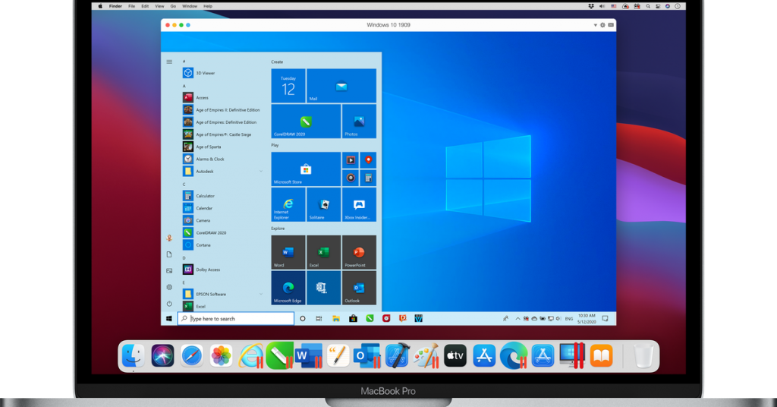Open Apple TV app in the Dock
777x407 pixels.
455,355
